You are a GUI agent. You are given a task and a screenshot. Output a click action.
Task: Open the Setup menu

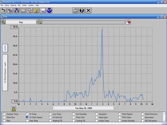(7, 5)
